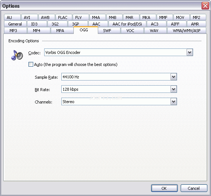Confirm settings with the OK button
The height and width of the screenshot is (196, 211).
click(164, 188)
